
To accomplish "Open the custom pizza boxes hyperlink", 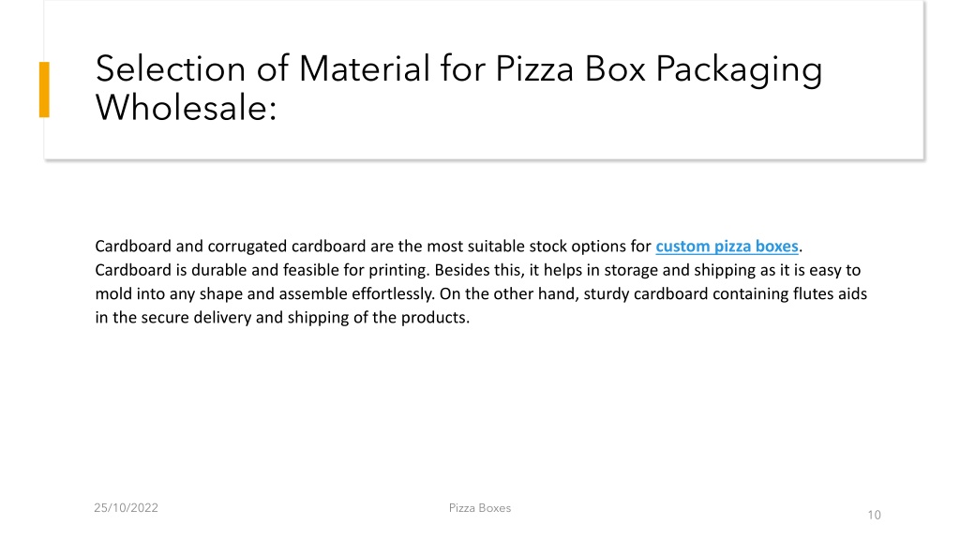I will [x=727, y=247].
